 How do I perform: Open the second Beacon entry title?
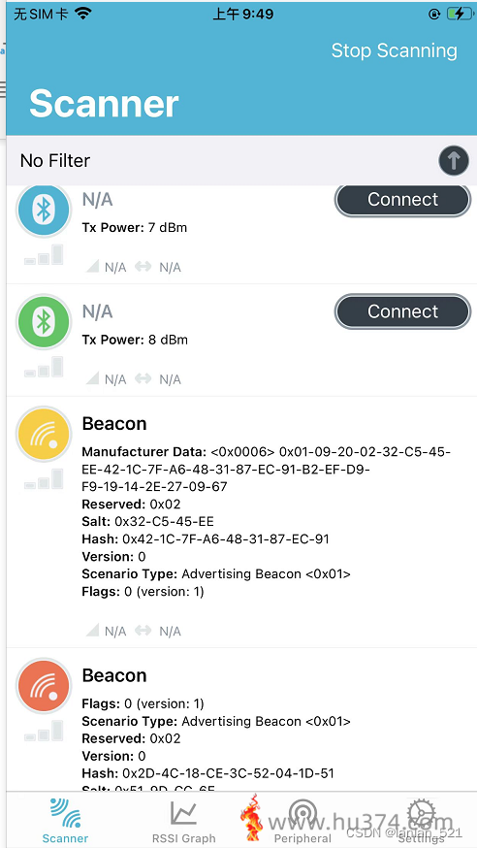(x=114, y=675)
